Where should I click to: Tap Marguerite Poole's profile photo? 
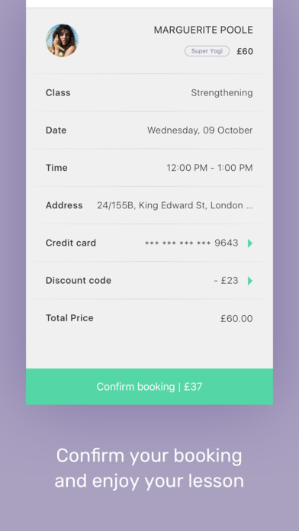tap(63, 40)
